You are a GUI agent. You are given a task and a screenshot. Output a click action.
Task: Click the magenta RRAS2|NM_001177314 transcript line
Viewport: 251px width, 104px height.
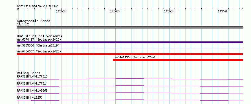click(x=130, y=86)
